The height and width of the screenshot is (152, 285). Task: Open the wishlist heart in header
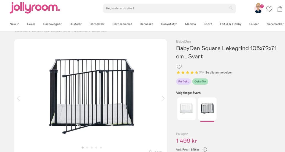(x=269, y=9)
